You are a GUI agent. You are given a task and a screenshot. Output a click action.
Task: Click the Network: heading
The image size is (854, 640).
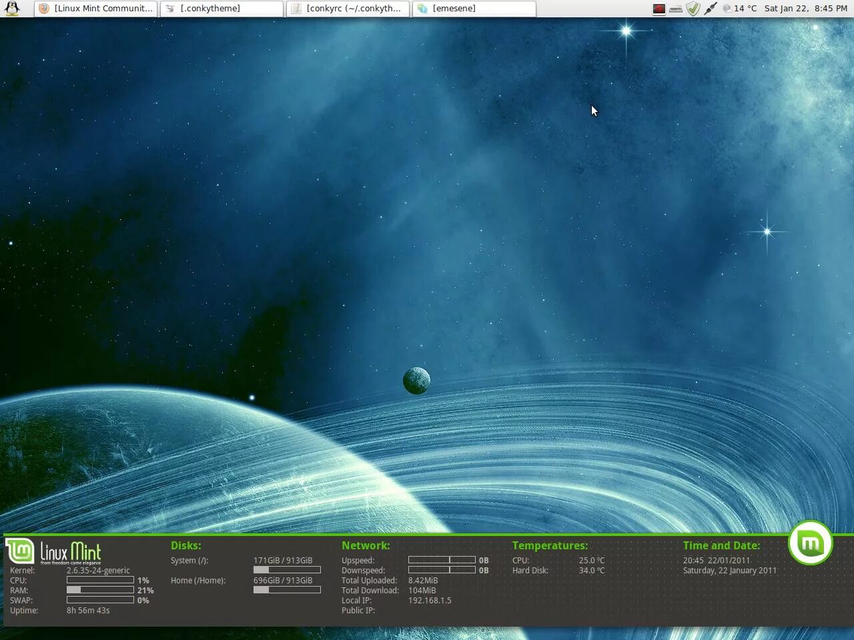366,546
